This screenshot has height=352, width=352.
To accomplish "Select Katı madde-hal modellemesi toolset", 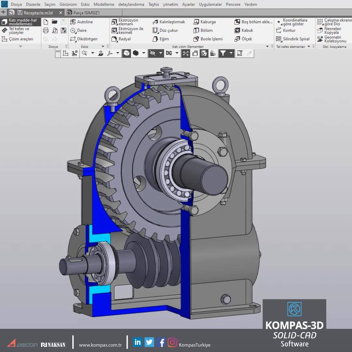I will pos(21,22).
